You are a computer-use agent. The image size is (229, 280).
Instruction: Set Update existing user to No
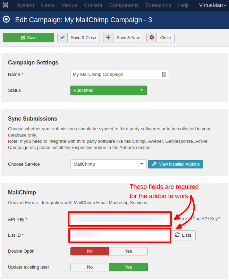90,267
